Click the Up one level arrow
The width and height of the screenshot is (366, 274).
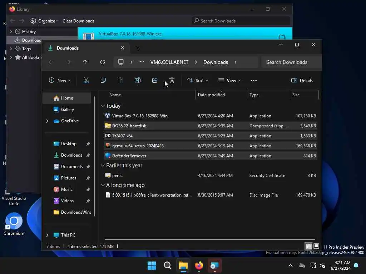tap(85, 62)
